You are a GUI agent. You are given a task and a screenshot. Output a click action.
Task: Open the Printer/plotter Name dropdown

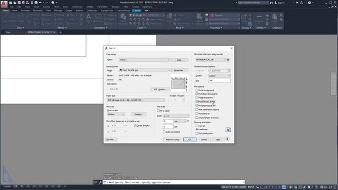pos(144,70)
